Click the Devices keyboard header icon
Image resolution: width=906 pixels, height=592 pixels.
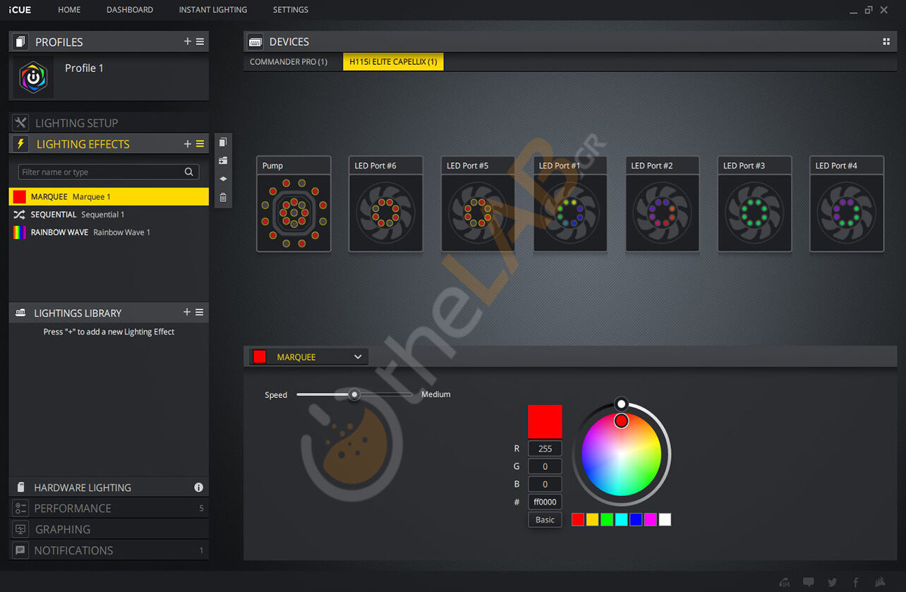(255, 42)
